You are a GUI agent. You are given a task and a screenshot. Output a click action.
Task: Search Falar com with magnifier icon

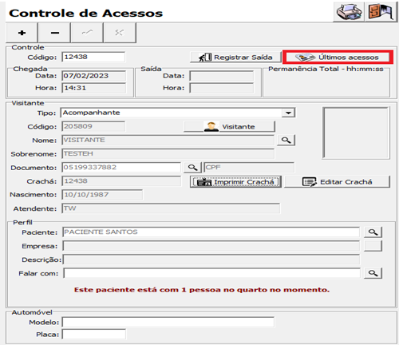click(x=373, y=273)
